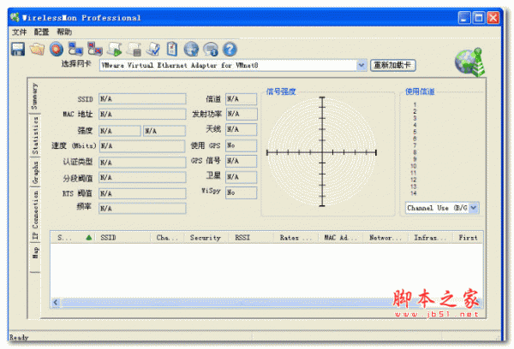Click the WirelessMon title bar app icon
Image resolution: width=514 pixels, height=349 pixels.
[15, 17]
